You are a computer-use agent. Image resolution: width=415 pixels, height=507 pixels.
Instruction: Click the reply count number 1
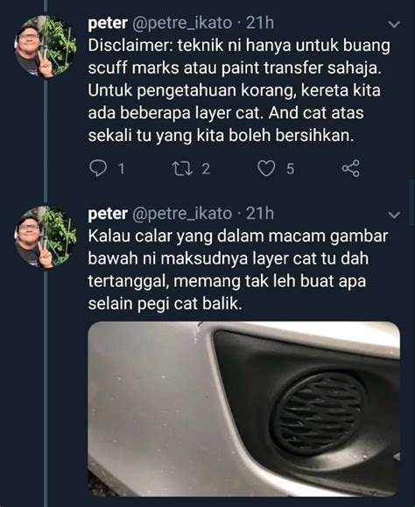tap(122, 169)
